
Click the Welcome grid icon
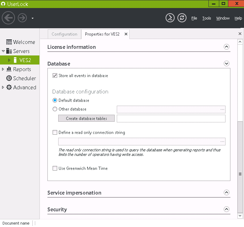pyautogui.click(x=9, y=42)
